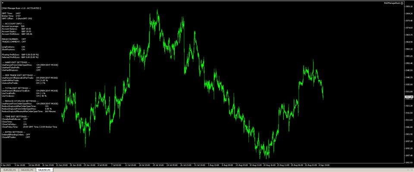Image resolution: width=414 pixels, height=172 pixels.
Task: Click the 19 Jul 10:00 time axis label
Action: tap(158, 166)
